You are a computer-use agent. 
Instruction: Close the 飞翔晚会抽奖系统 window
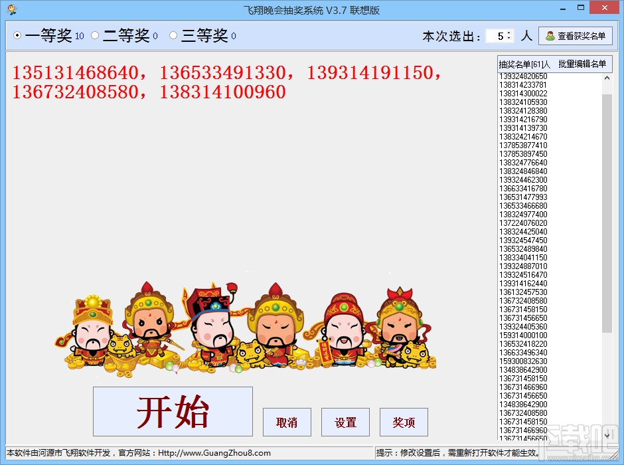click(x=605, y=8)
